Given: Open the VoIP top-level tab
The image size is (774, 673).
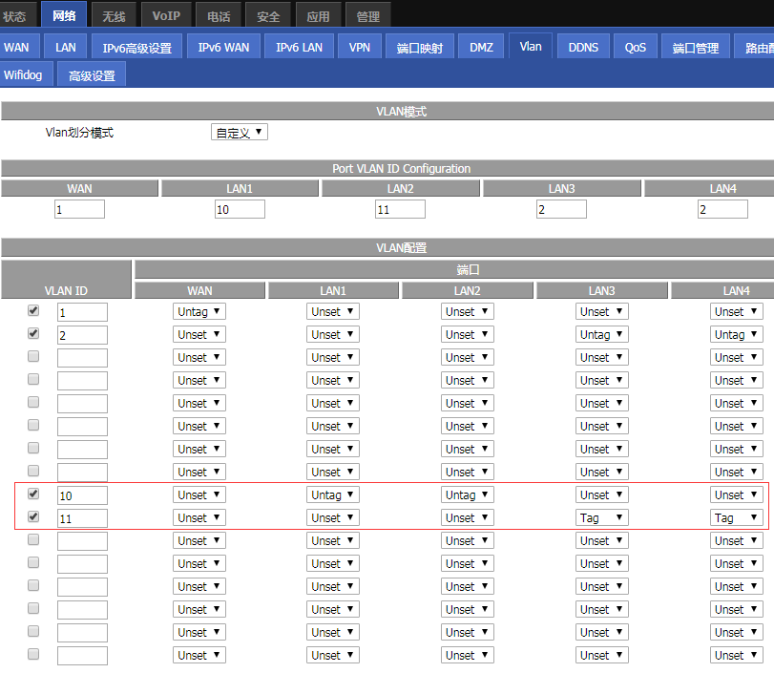Looking at the screenshot, I should 166,15.
